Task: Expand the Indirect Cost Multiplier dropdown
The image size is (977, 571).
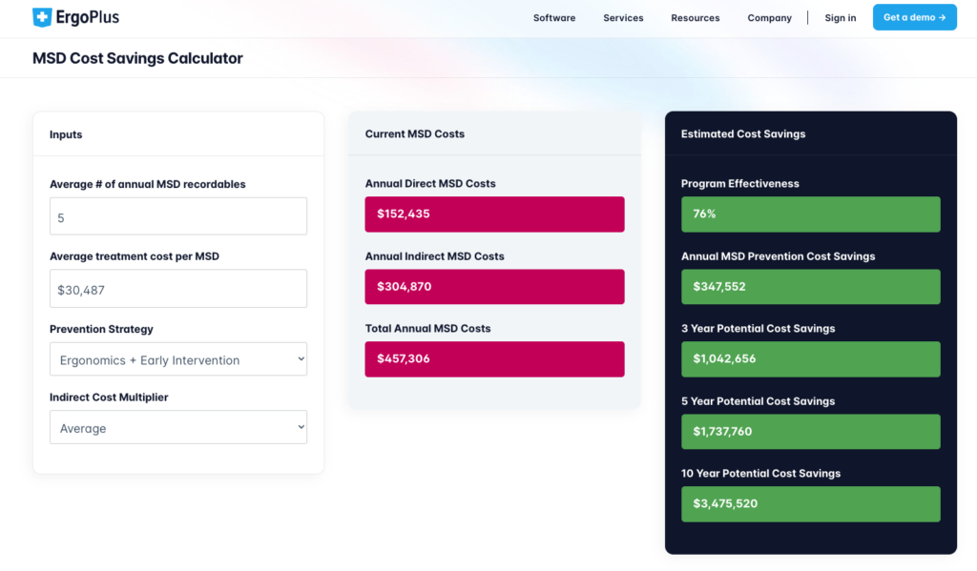Action: pyautogui.click(x=178, y=428)
